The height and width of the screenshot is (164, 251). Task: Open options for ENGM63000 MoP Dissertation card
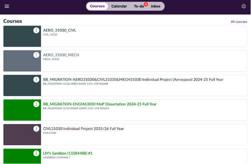point(36,104)
